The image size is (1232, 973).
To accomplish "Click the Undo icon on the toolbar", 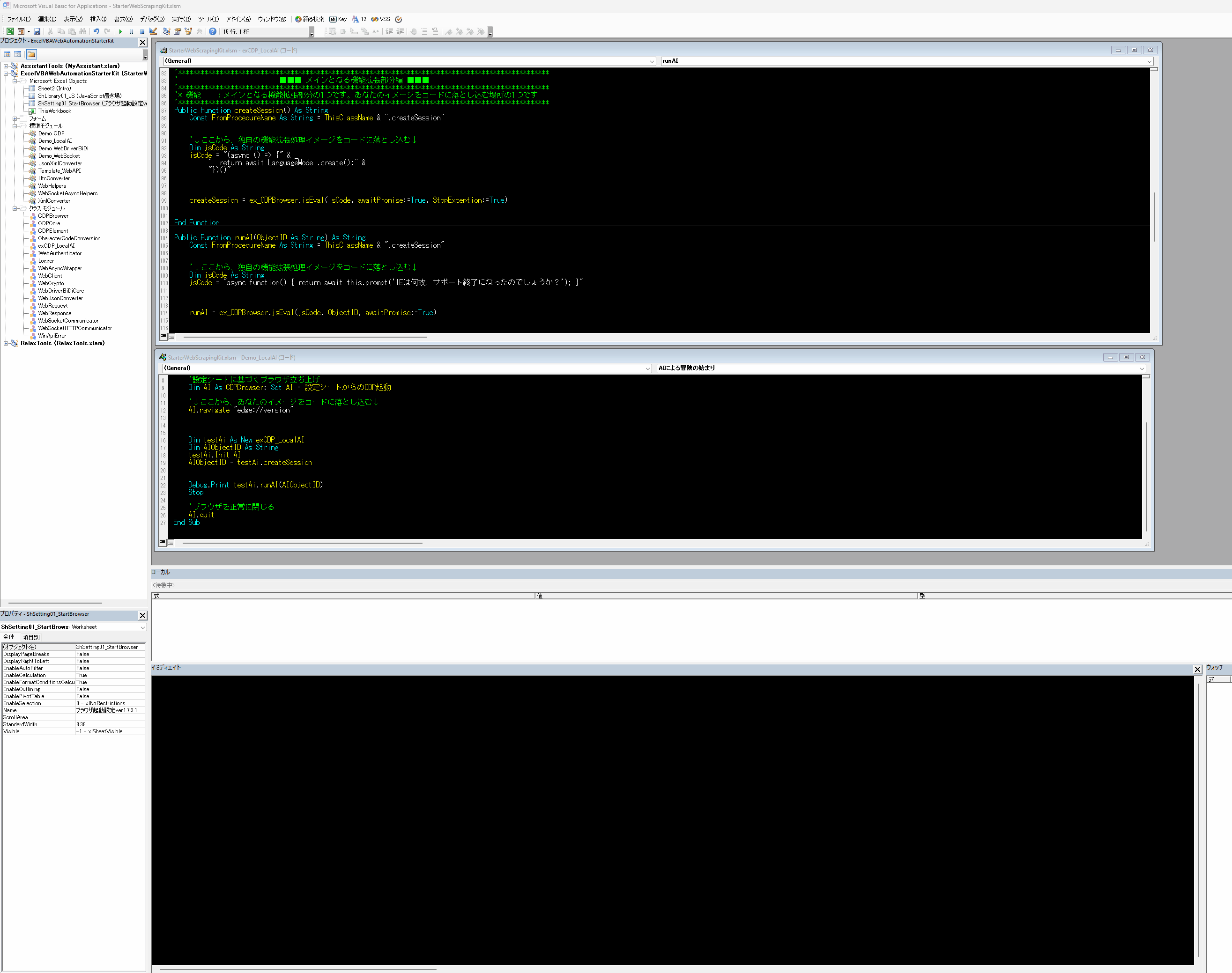I will (x=96, y=31).
